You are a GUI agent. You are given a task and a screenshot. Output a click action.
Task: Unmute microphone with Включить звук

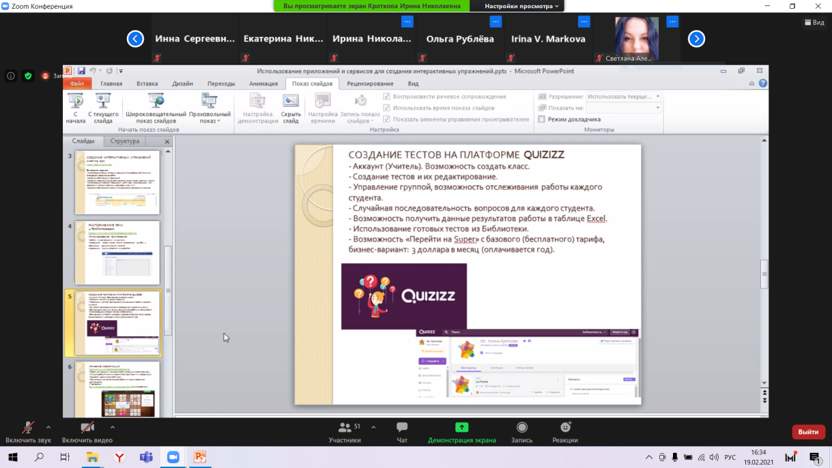28,433
